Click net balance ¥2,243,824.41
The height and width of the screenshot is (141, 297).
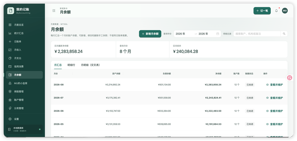[x=213, y=98]
